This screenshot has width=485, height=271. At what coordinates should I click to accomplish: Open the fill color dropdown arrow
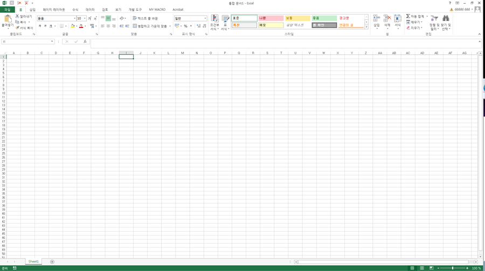point(77,26)
